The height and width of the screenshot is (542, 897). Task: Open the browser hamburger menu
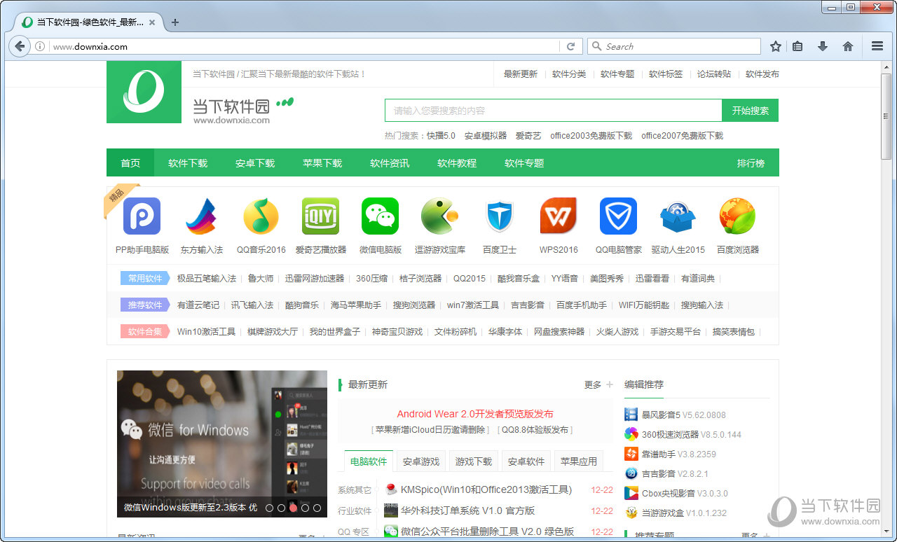point(877,46)
